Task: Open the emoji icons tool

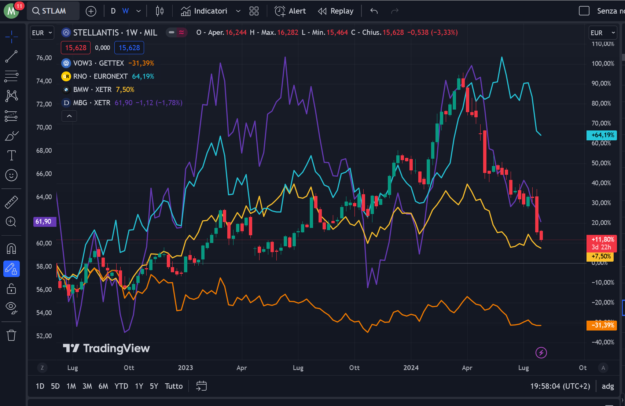Action: (x=11, y=175)
